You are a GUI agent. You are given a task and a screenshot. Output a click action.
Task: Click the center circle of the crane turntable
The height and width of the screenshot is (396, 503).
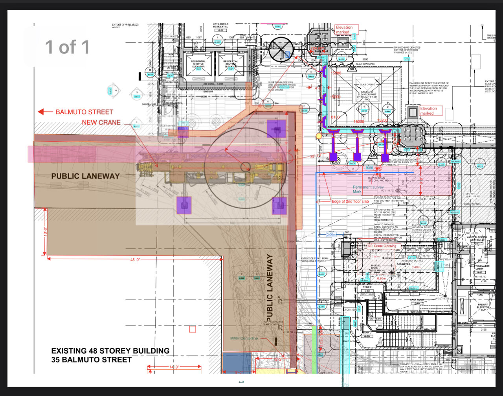tap(246, 166)
